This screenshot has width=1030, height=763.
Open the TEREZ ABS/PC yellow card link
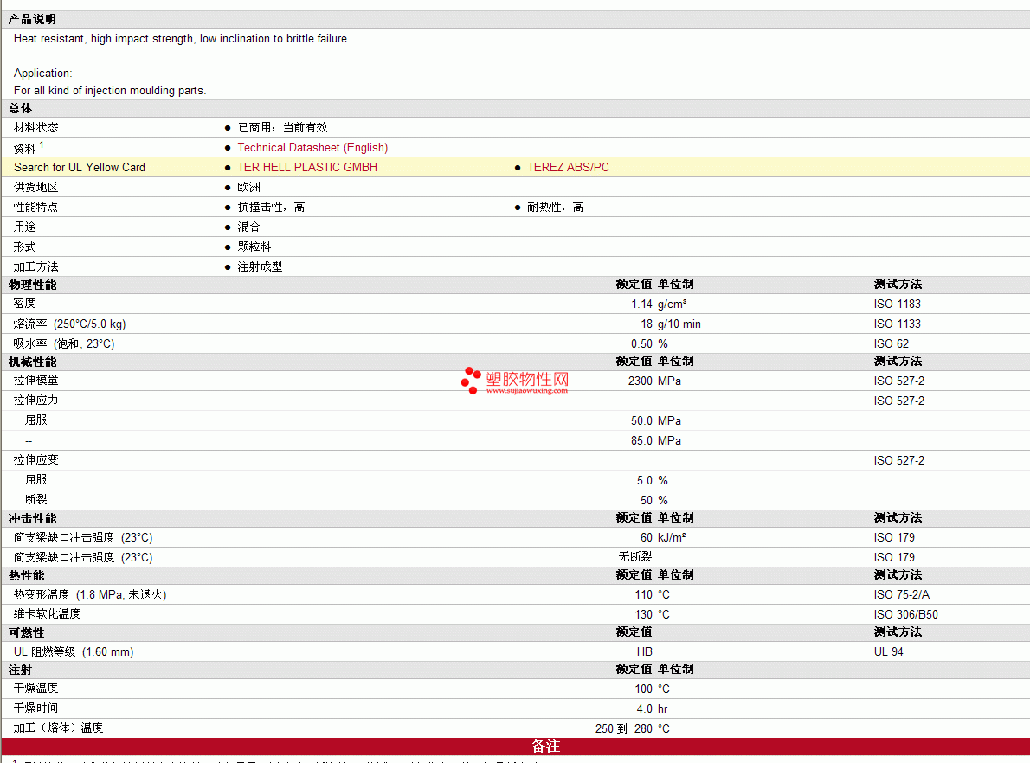(x=568, y=168)
